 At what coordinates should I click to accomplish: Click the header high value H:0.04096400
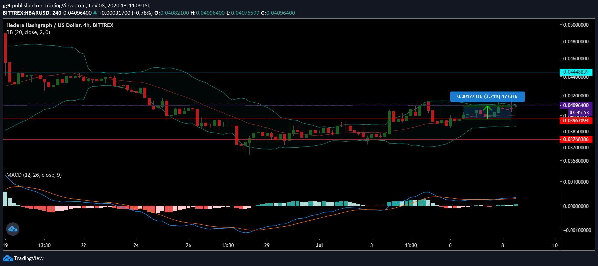click(x=207, y=13)
